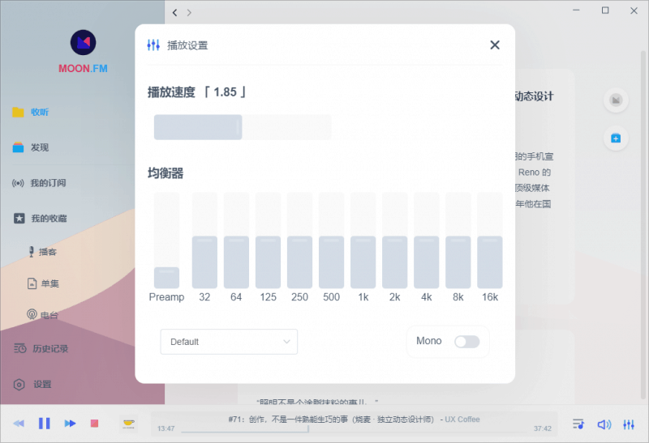This screenshot has height=443, width=649.
Task: Open 发现 in the sidebar
Action: pyautogui.click(x=39, y=147)
